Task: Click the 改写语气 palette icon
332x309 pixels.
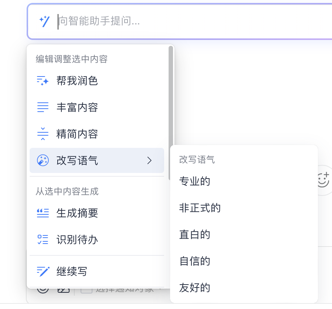Action: pos(43,160)
